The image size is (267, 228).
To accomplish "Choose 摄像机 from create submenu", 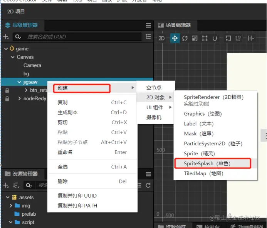I will pos(156,117).
